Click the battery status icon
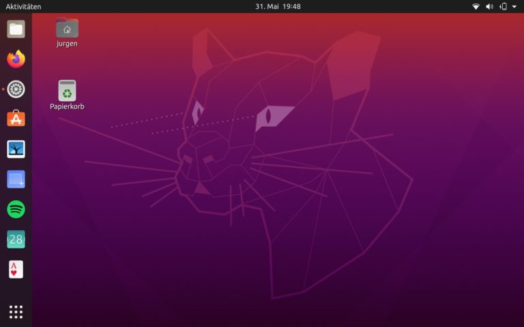This screenshot has height=327, width=524. tap(504, 6)
